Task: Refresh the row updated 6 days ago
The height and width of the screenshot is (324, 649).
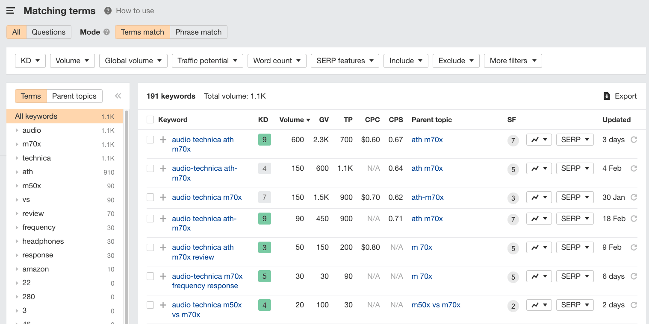Action: point(634,276)
